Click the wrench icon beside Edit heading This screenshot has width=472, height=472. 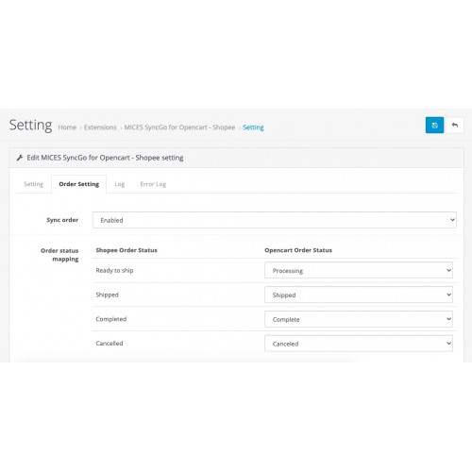(20, 158)
